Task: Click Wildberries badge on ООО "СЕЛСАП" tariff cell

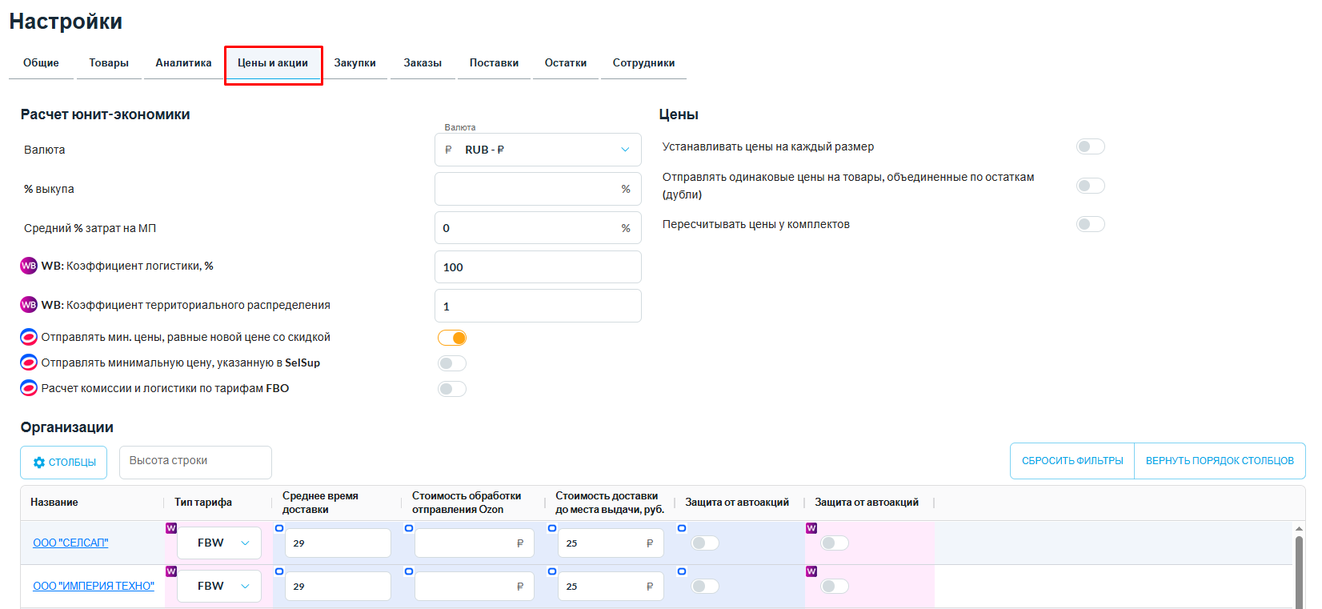Action: (x=171, y=528)
